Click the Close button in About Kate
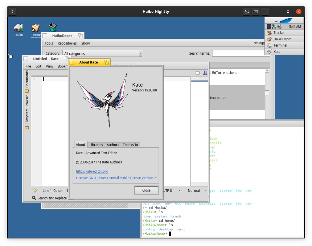312x246 pixels. (x=146, y=190)
